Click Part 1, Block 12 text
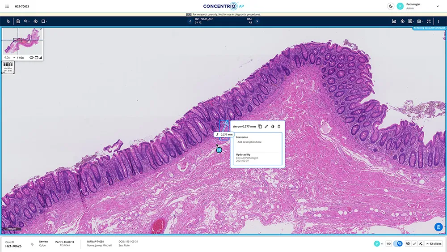Viewport: 447px width, 252px height. (65, 242)
